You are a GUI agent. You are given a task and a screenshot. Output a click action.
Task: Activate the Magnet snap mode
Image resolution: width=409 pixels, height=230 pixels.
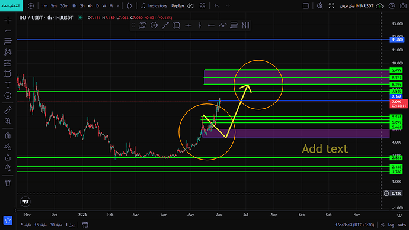8,136
